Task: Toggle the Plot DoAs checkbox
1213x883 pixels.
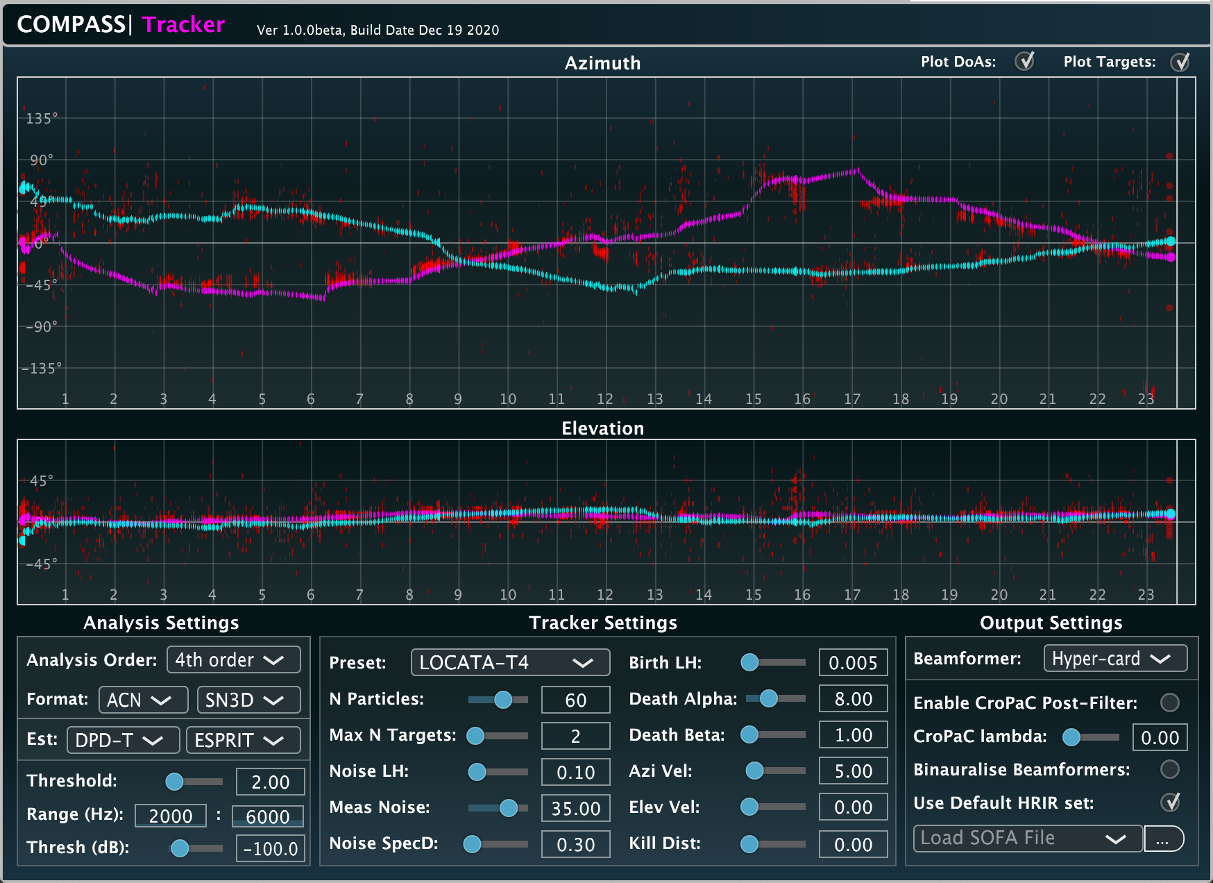Action: [1024, 62]
